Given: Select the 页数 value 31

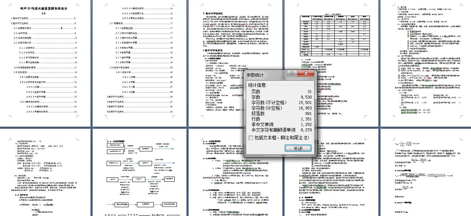Looking at the screenshot, I should coord(309,92).
